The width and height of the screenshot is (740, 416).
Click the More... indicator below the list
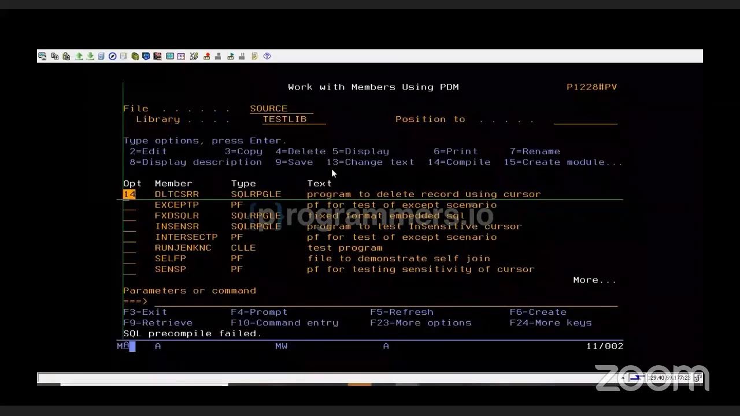tap(594, 280)
